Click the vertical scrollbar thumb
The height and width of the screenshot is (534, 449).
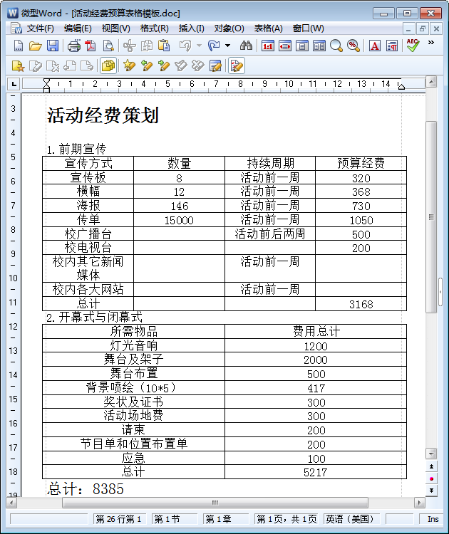430,214
